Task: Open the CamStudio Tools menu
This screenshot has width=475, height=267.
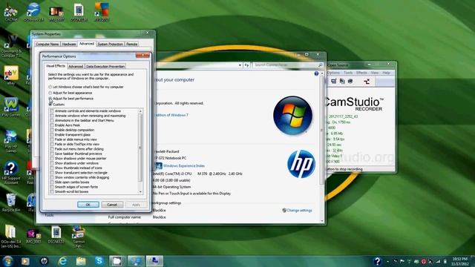Action: tap(348, 73)
